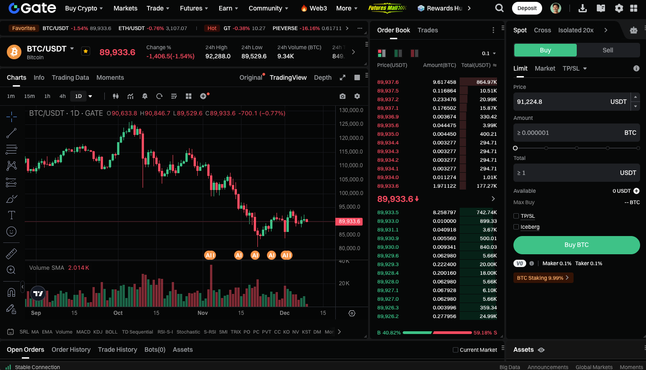Choose the Cross margin tab
This screenshot has height=370, width=646.
tap(543, 30)
